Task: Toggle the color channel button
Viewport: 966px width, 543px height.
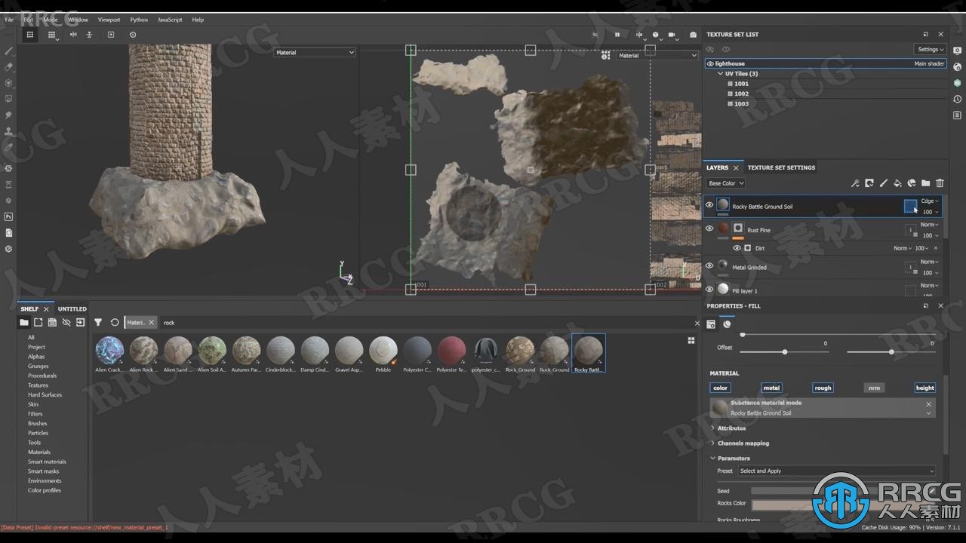Action: pos(721,388)
